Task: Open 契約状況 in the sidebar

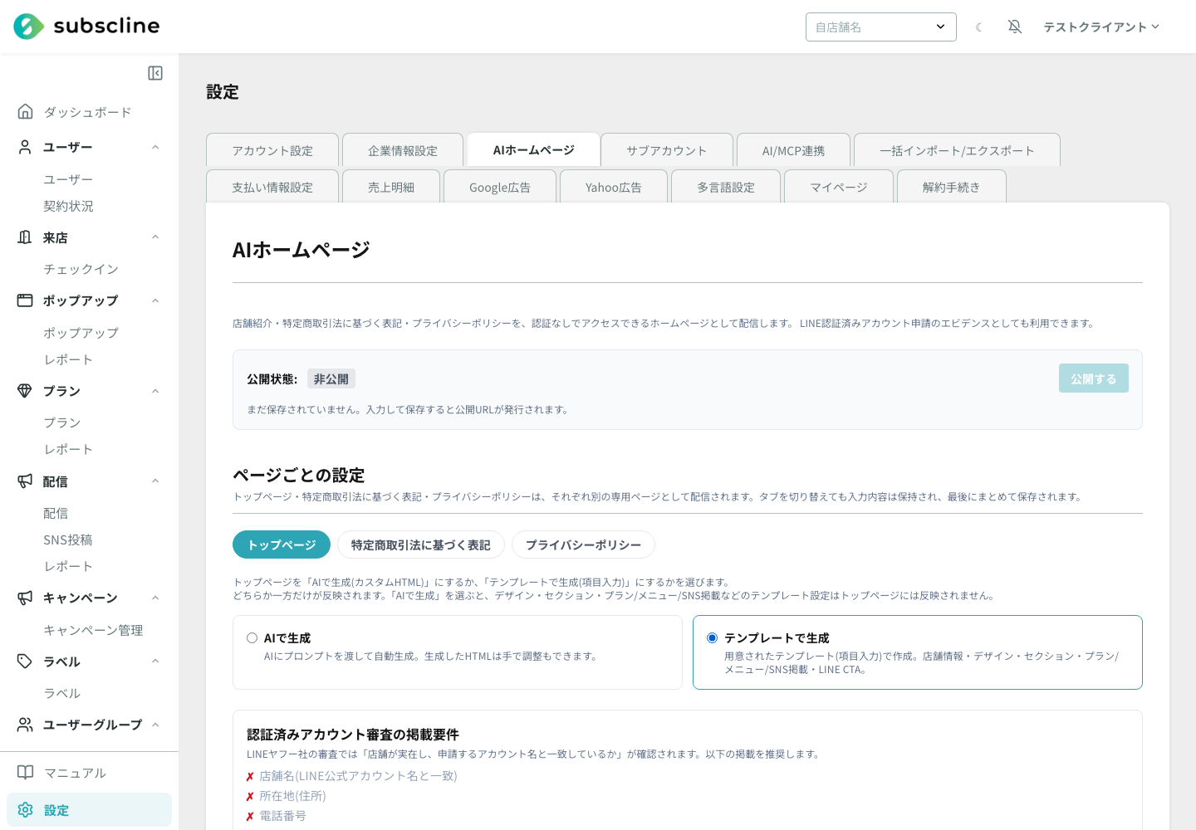Action: pos(68,206)
